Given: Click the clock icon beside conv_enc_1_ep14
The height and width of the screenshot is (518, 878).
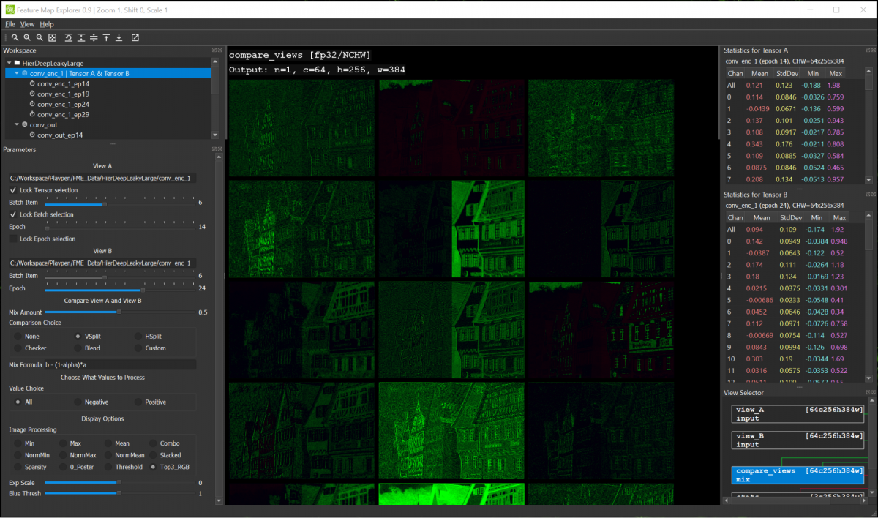Looking at the screenshot, I should coord(32,84).
